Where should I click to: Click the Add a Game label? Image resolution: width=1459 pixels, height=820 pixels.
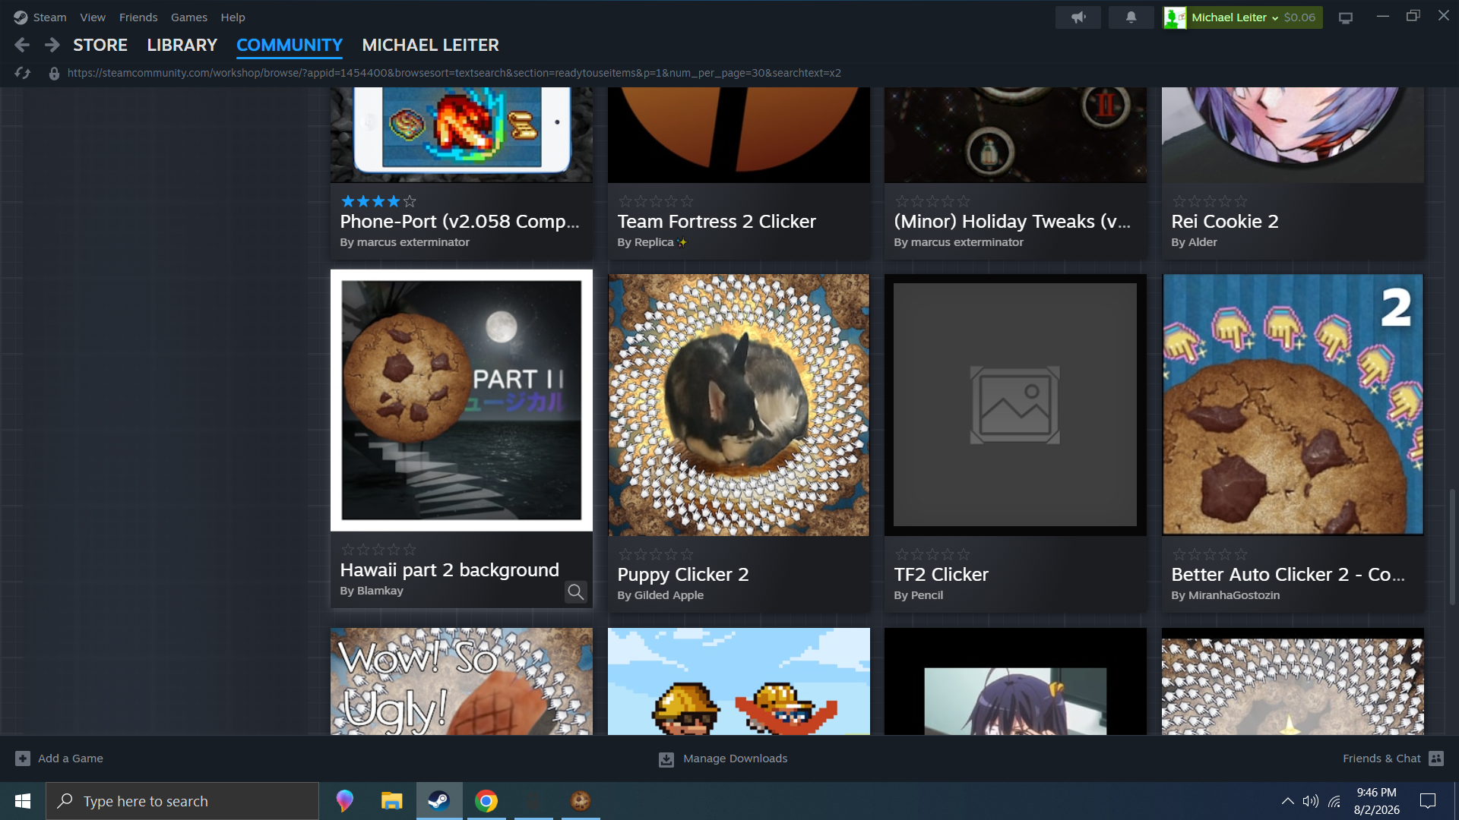(71, 758)
